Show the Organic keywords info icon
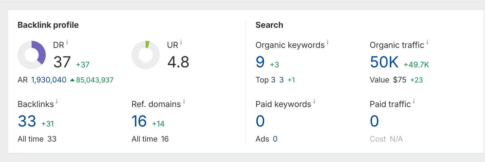 point(328,43)
